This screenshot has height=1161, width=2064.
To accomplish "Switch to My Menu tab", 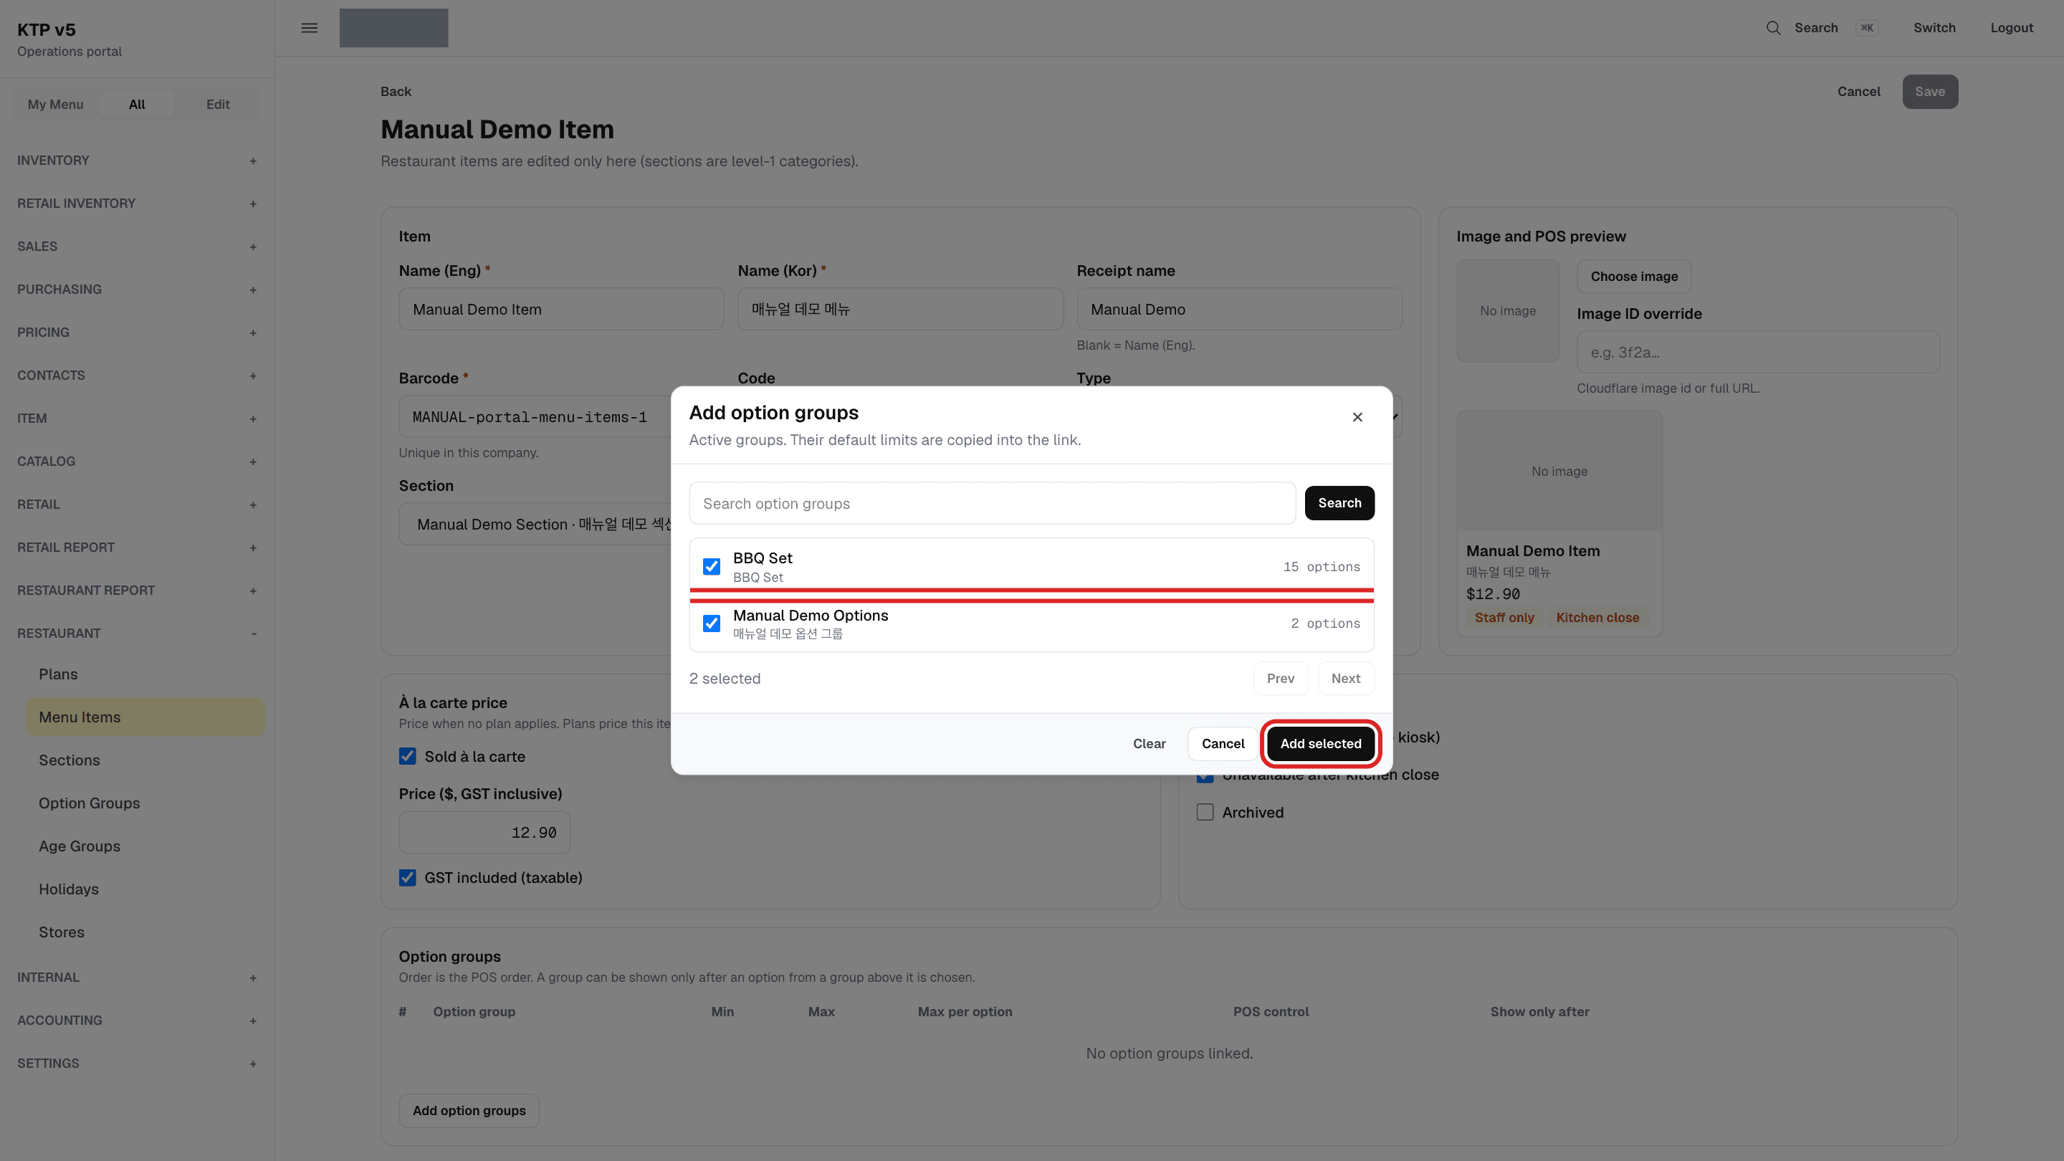I will point(55,104).
